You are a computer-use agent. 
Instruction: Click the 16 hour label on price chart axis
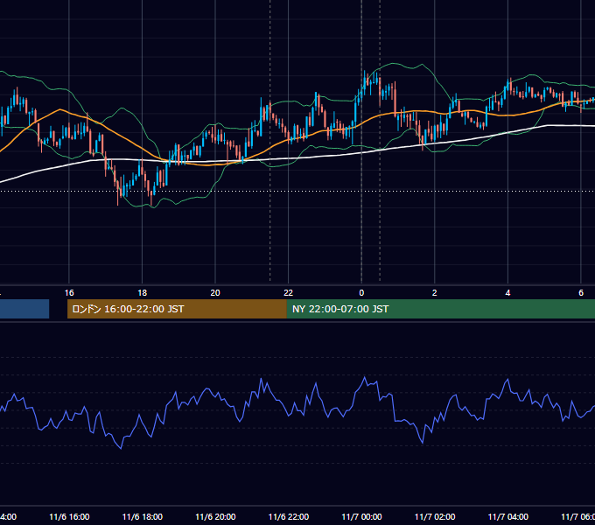click(69, 293)
